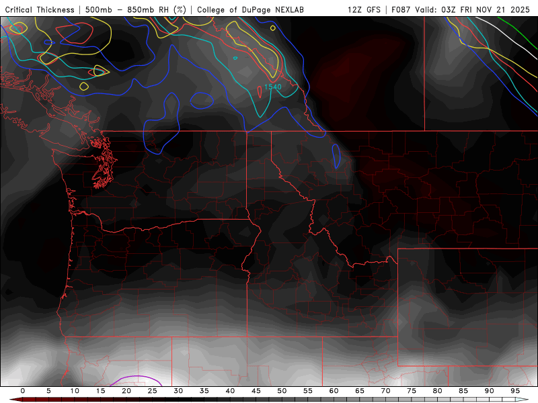Click the "50" value on the color scale
The image size is (538, 403).
coord(282,391)
